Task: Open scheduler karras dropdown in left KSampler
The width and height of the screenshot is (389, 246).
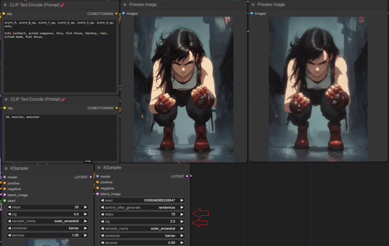Action: pyautogui.click(x=47, y=228)
